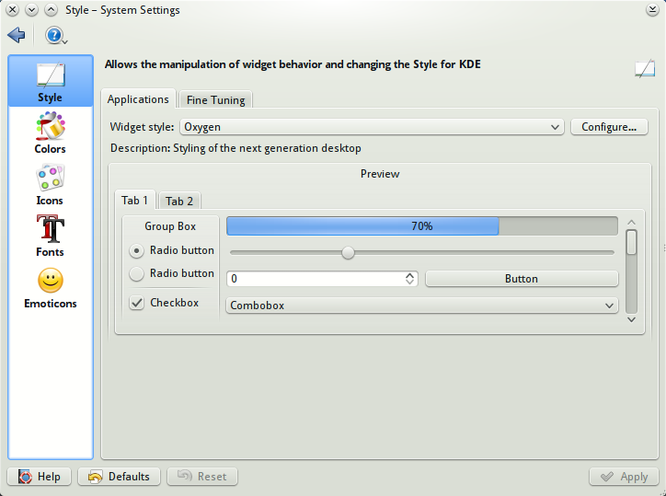Click the Configure... button
The image size is (666, 496).
pyautogui.click(x=609, y=127)
